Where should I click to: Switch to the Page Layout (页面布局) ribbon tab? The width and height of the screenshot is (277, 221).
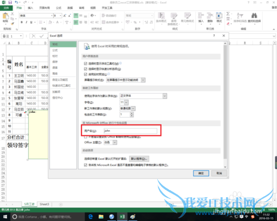(x=44, y=8)
